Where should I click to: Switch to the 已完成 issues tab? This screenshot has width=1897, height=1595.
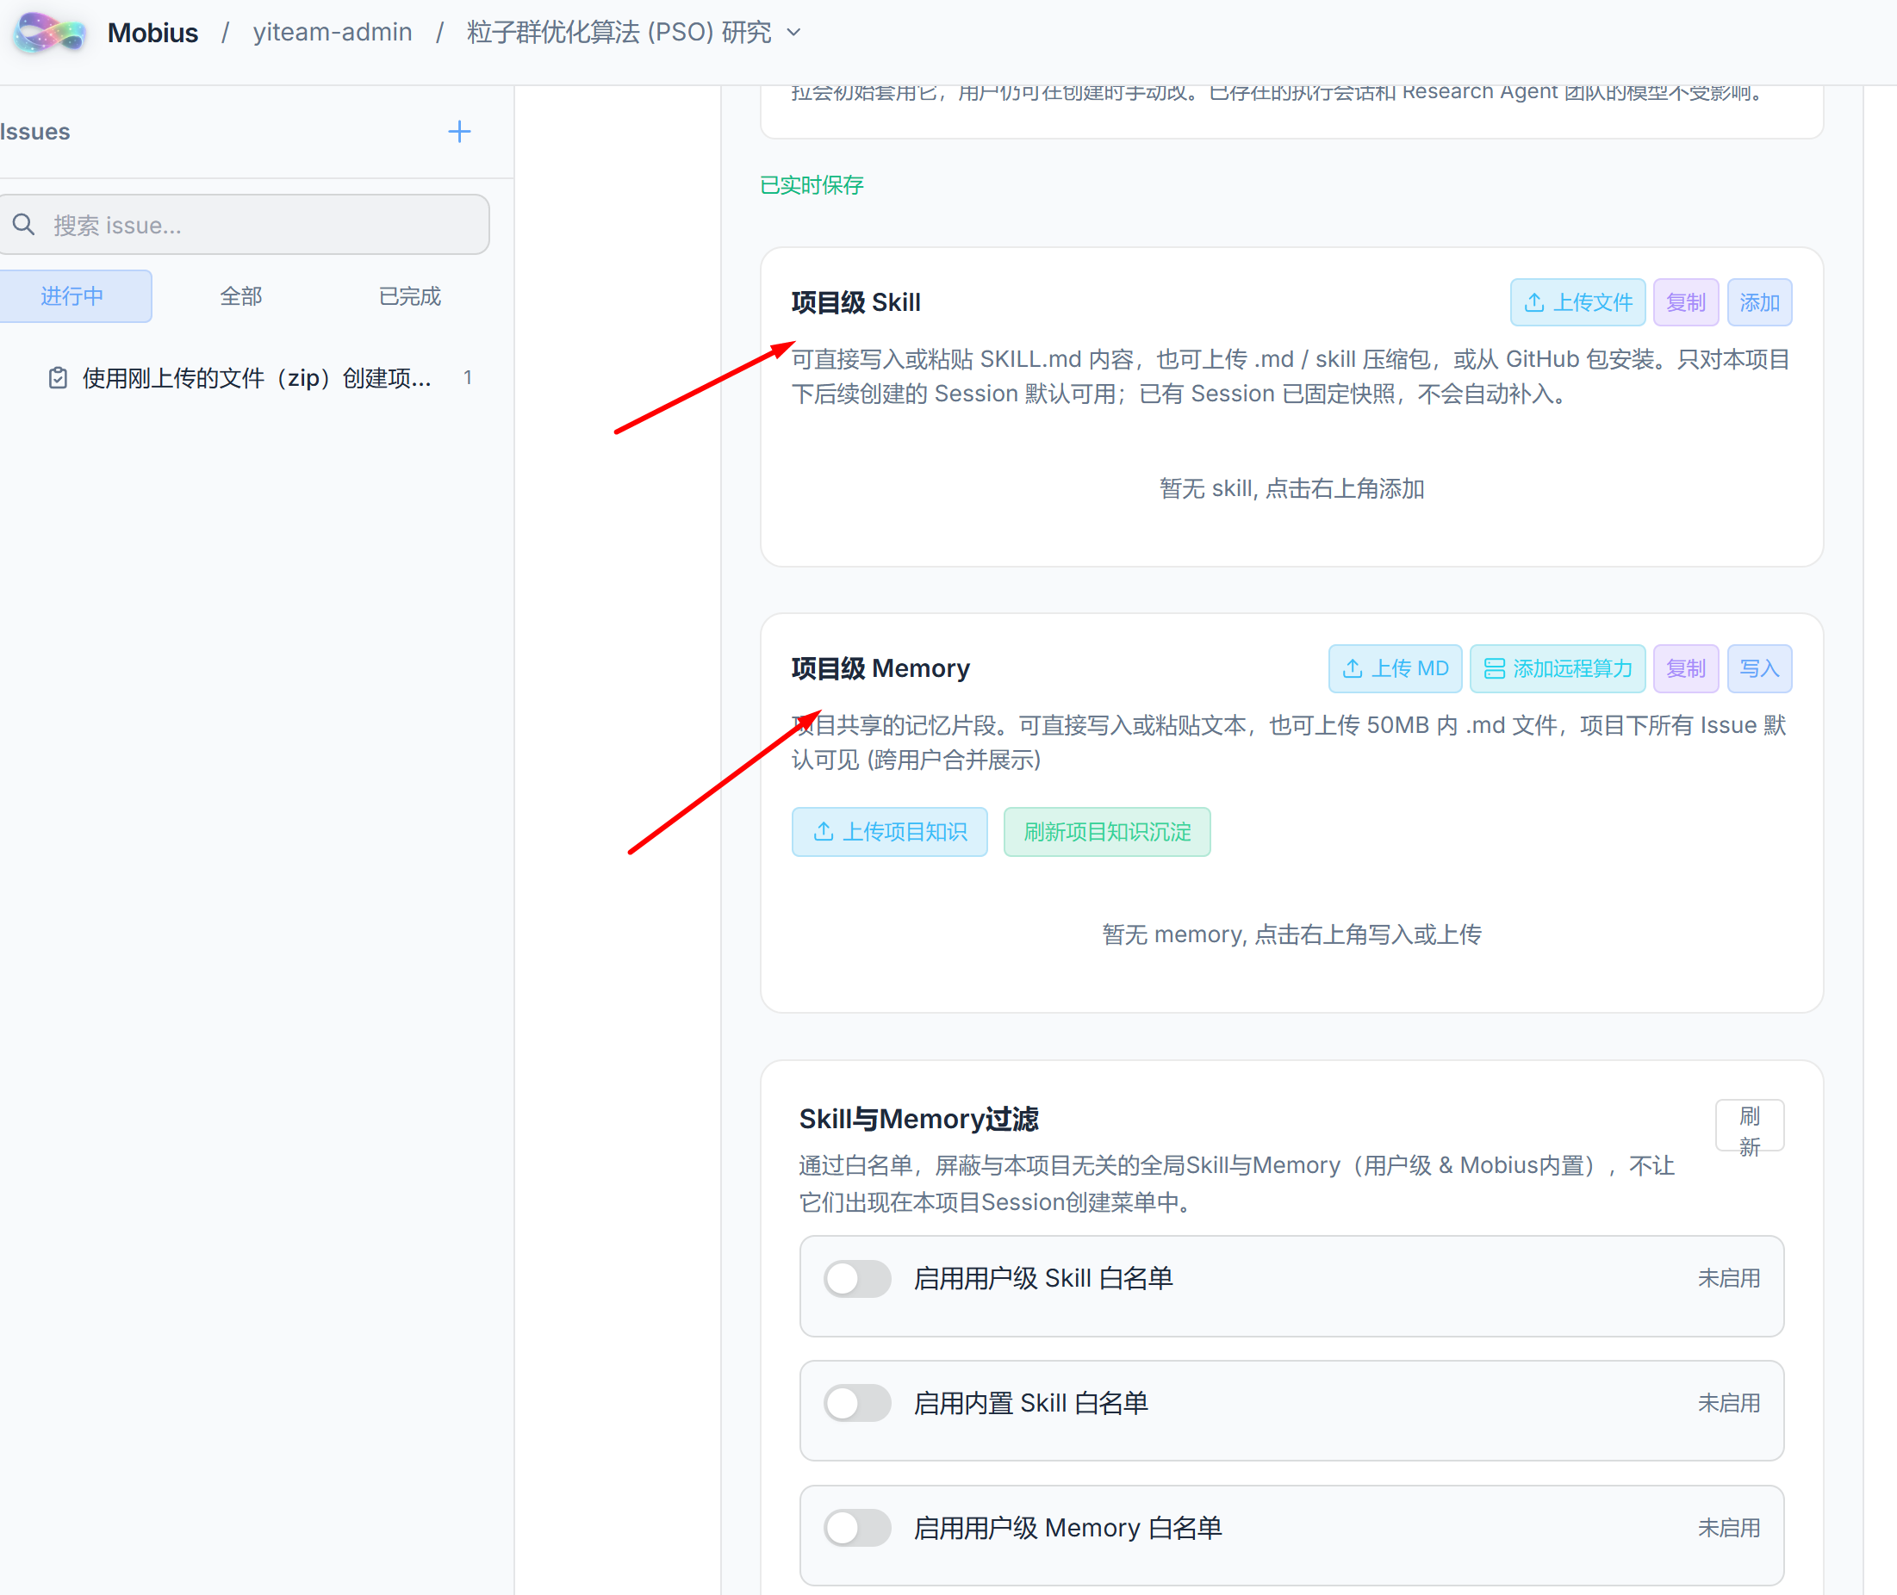point(410,295)
